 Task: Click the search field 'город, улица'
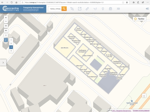tap(55, 9)
